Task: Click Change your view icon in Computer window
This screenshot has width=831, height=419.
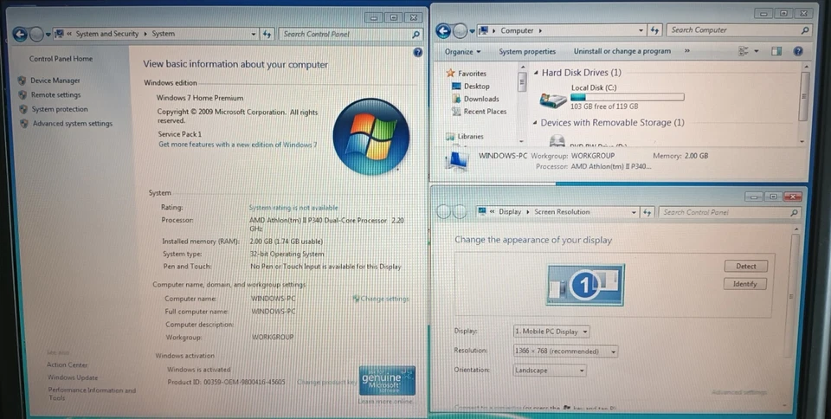Action: click(x=744, y=51)
